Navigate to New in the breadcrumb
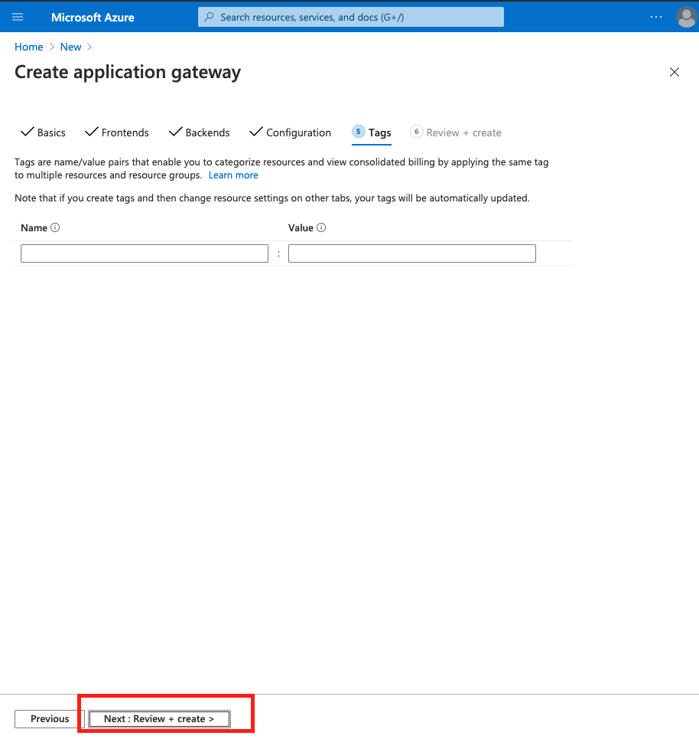This screenshot has height=739, width=699. tap(70, 47)
